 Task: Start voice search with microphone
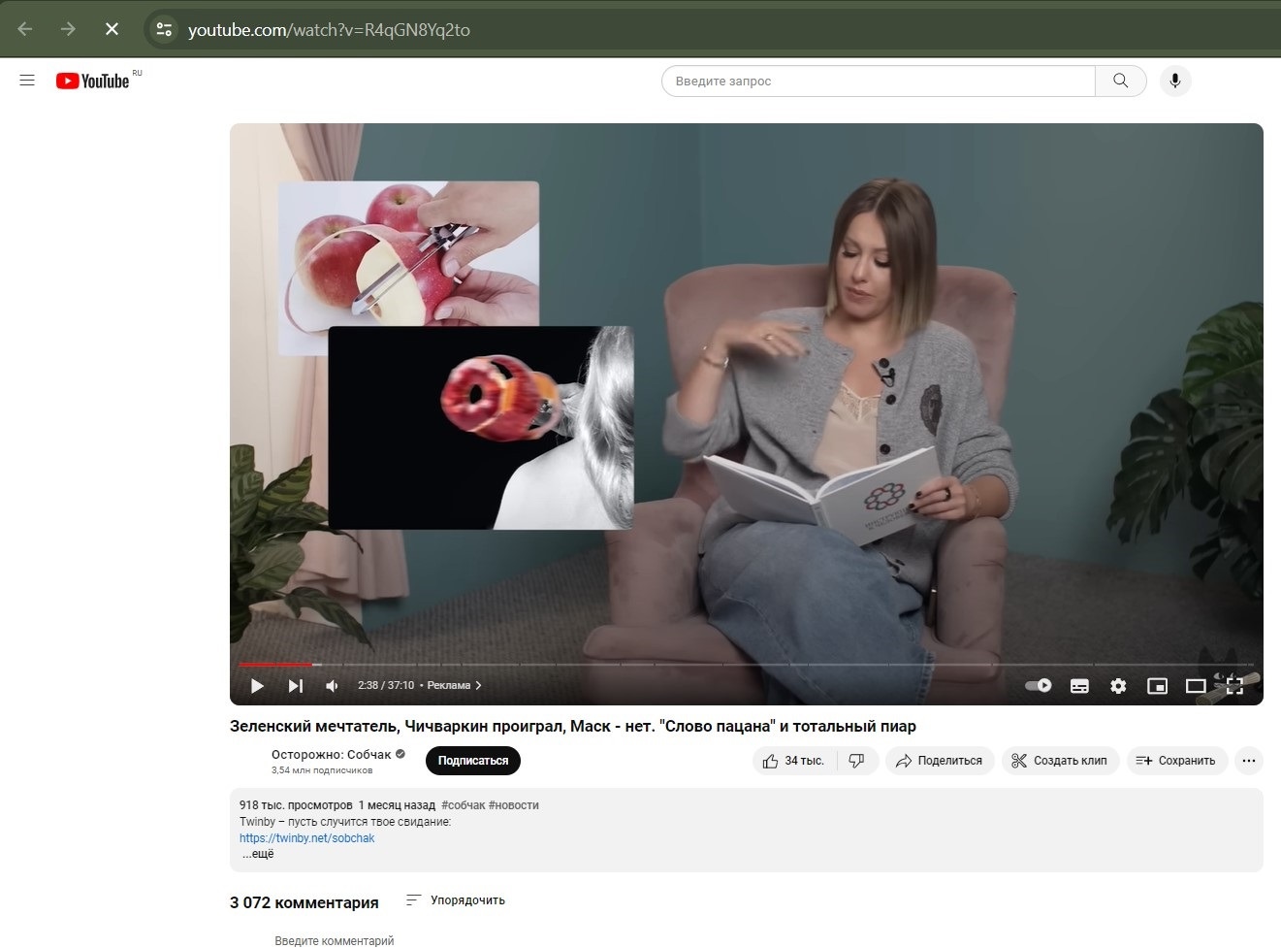click(1174, 82)
